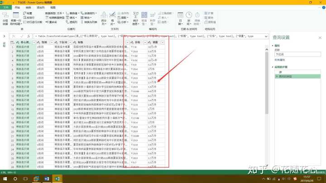Open Excel from the Windows taskbar

click(58, 178)
